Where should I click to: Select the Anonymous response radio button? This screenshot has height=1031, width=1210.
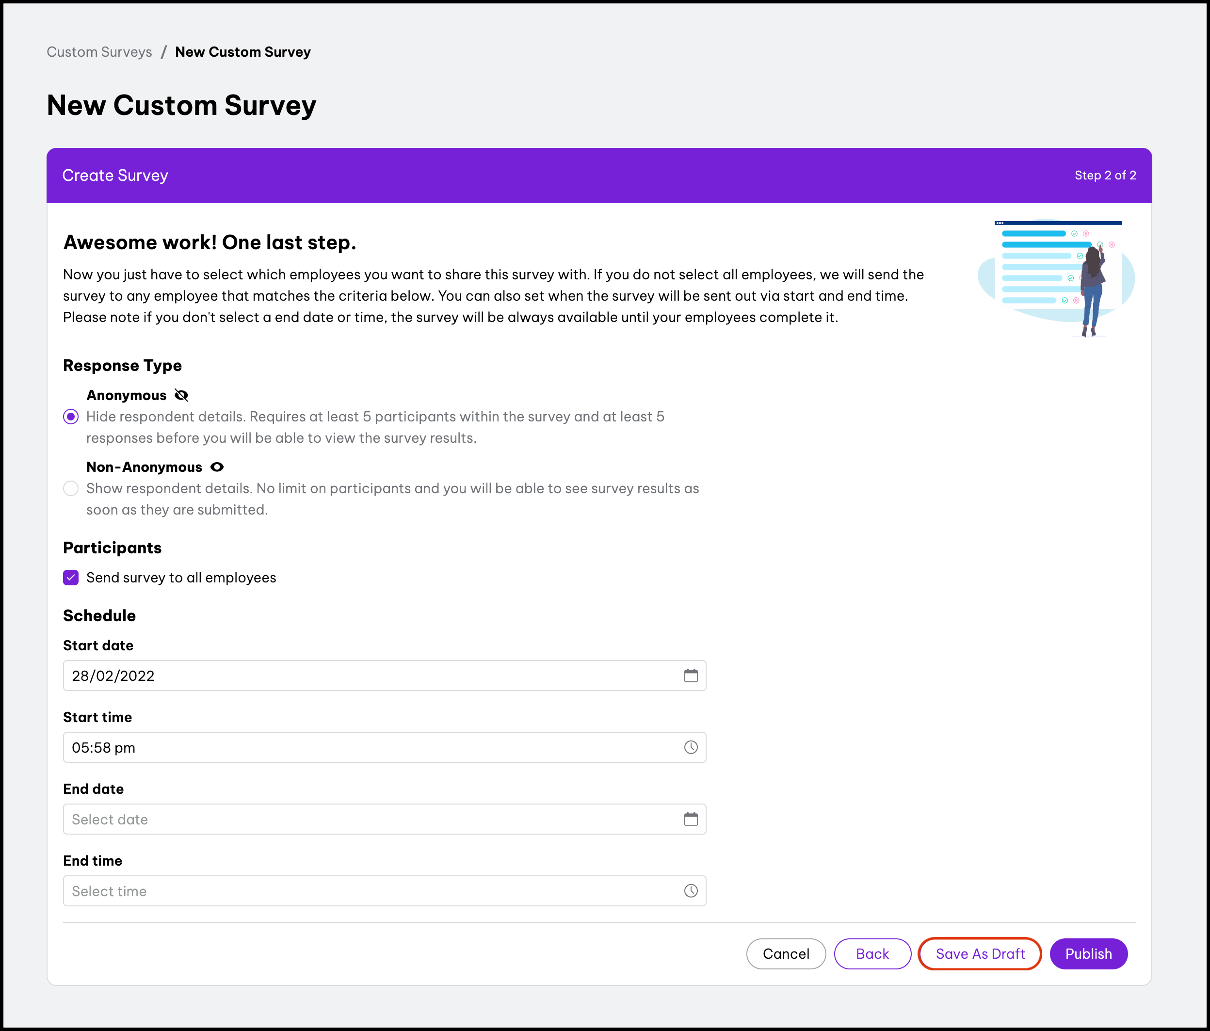click(x=71, y=417)
